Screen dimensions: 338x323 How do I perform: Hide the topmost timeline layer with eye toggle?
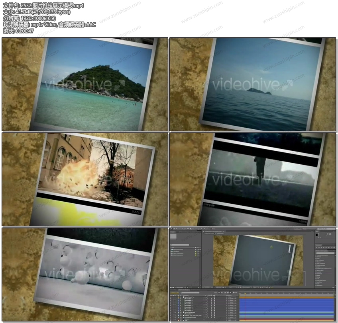(x=171, y=296)
